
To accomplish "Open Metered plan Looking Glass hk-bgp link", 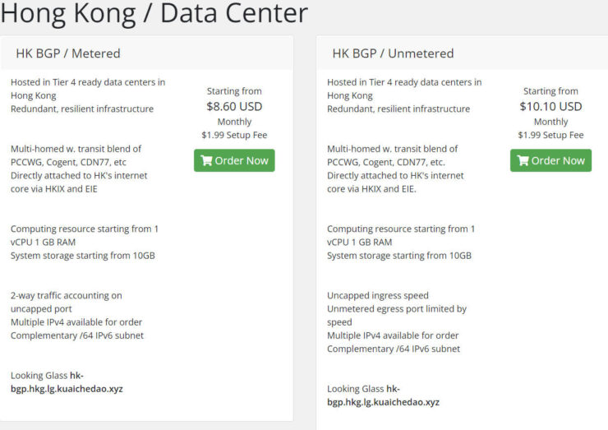I will 67,381.
